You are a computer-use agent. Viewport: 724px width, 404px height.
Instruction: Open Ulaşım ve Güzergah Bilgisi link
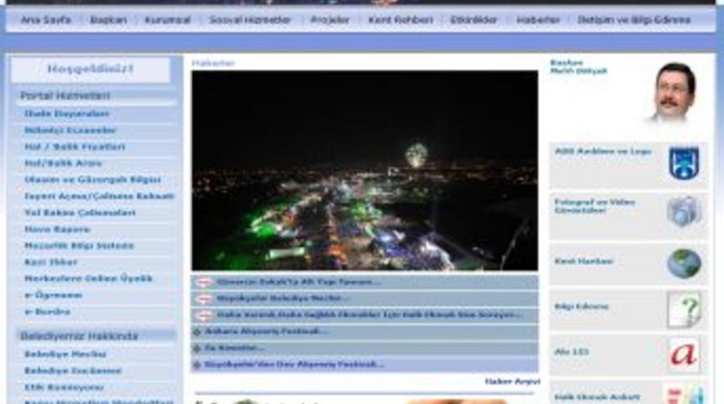click(x=93, y=179)
